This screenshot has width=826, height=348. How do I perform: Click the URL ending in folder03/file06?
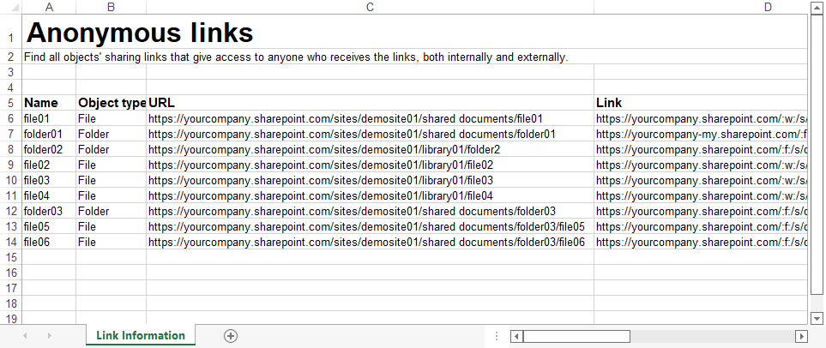[x=371, y=243]
